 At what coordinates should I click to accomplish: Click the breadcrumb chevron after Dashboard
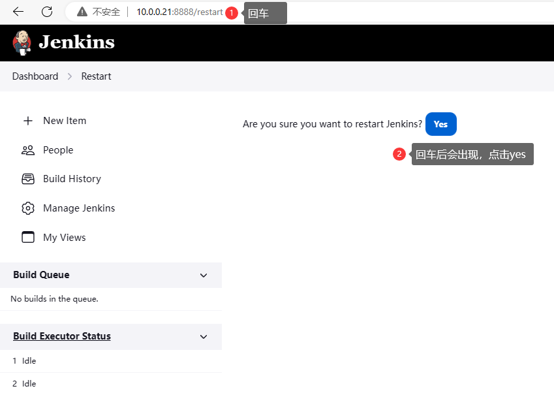(70, 76)
